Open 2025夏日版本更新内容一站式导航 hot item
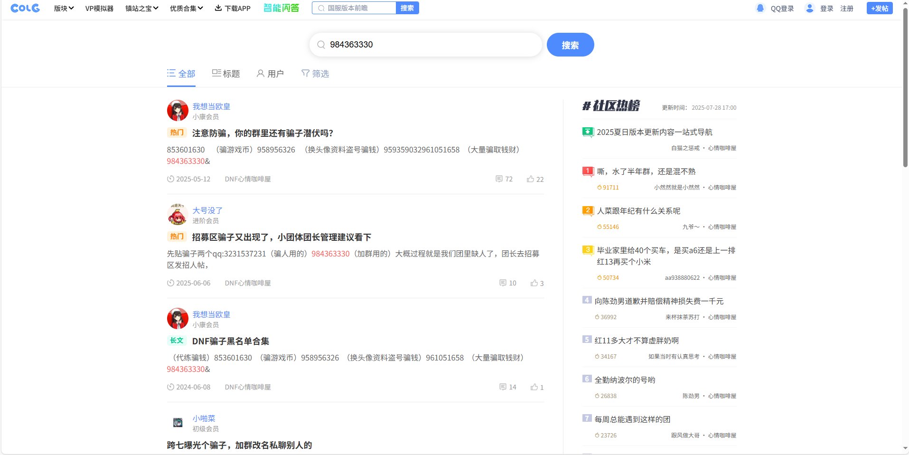This screenshot has width=909, height=455. pos(655,132)
